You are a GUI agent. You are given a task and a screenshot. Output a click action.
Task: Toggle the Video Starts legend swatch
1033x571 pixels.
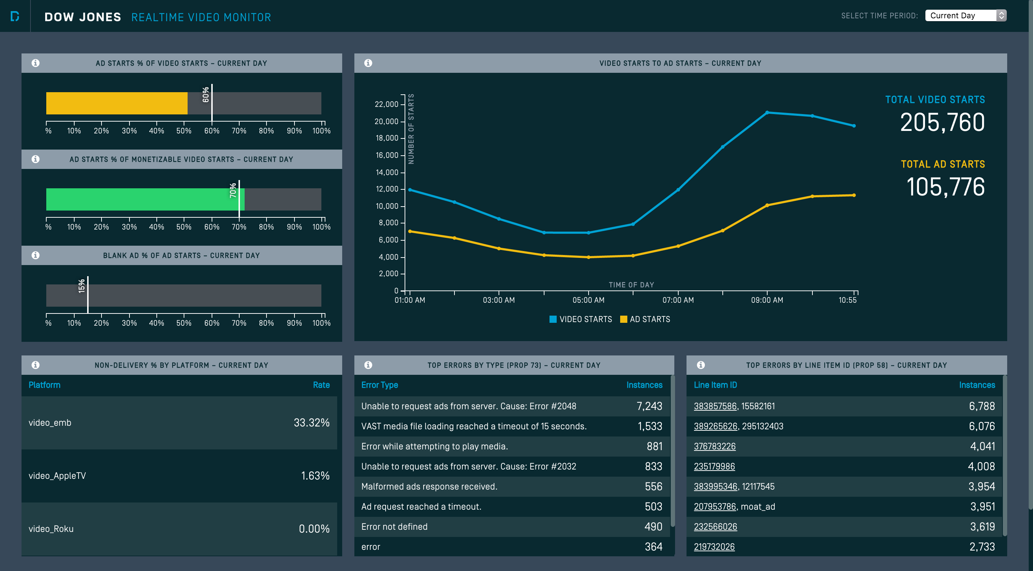tap(553, 319)
